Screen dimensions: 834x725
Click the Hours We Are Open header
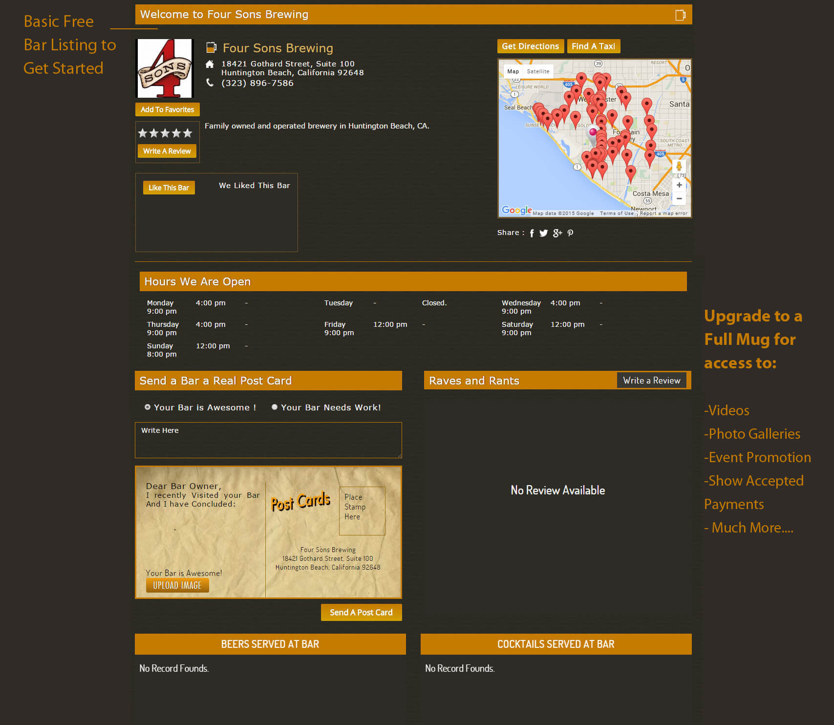click(413, 281)
